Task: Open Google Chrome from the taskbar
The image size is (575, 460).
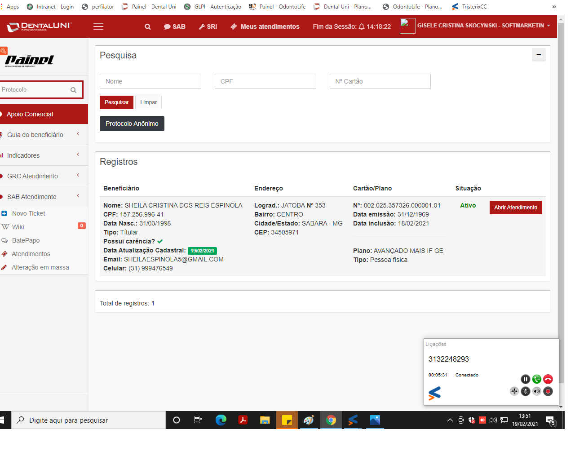Action: tap(331, 420)
